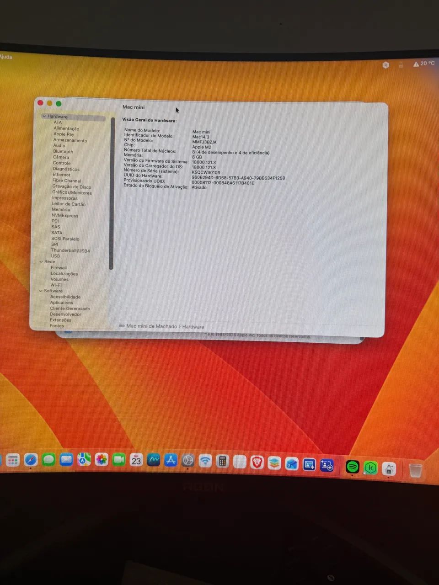Click the sidebar vertical scrollbar
Screen dimensions: 439x585
111,194
